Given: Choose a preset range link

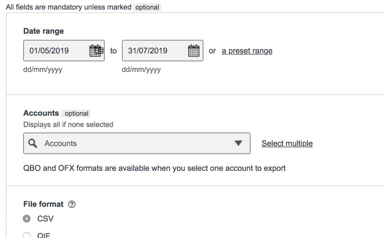Looking at the screenshot, I should (247, 51).
